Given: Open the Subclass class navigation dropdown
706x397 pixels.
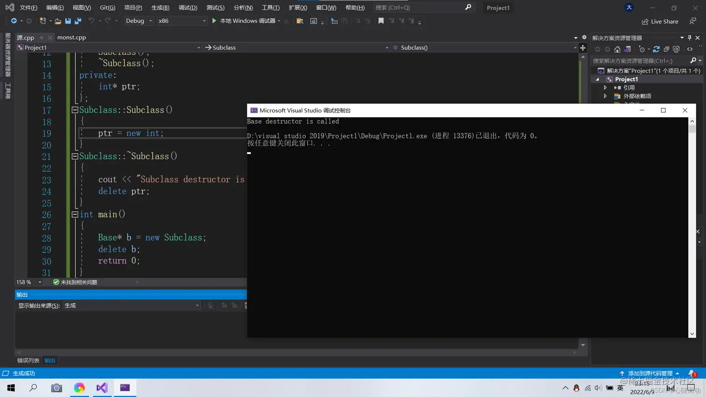Looking at the screenshot, I should [x=297, y=48].
